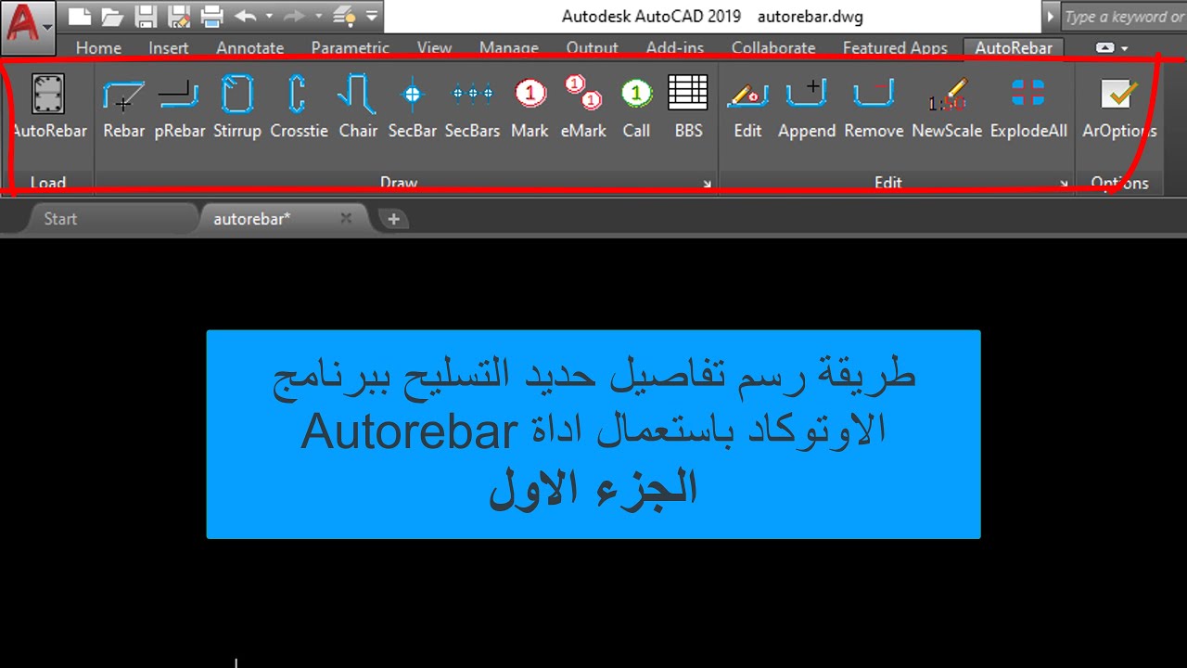The image size is (1187, 668).
Task: Expand the undo history dropdown arrow
Action: click(269, 16)
